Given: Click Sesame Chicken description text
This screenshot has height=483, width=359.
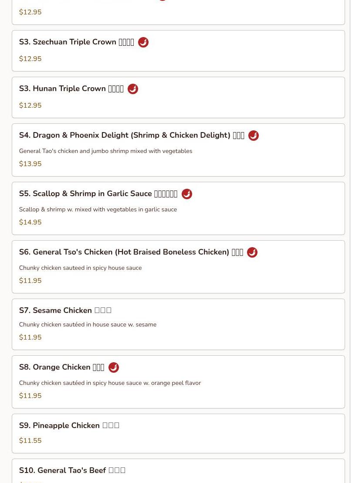Looking at the screenshot, I should (x=88, y=325).
